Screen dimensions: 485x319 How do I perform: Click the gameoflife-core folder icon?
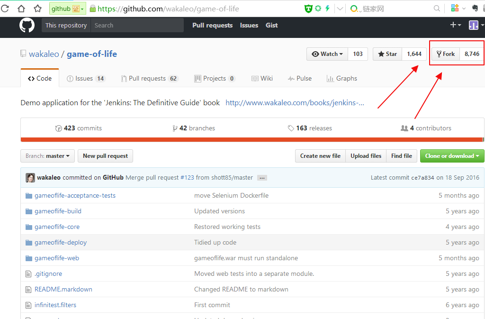pos(29,227)
